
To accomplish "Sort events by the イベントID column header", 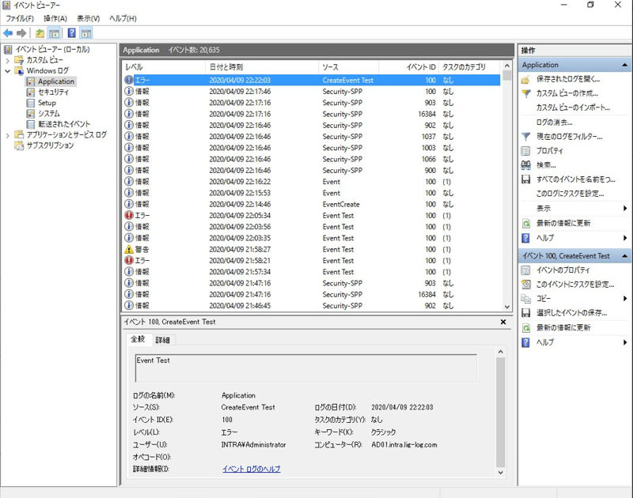I will tap(423, 67).
